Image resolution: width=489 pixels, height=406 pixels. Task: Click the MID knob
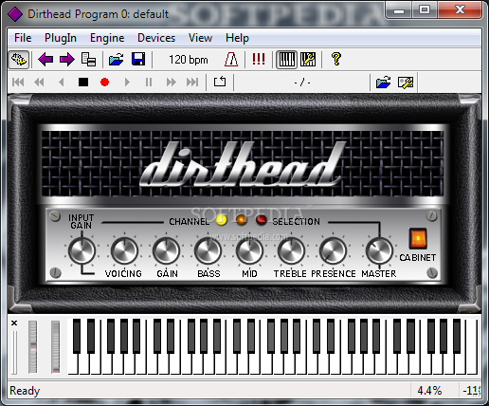(x=249, y=250)
